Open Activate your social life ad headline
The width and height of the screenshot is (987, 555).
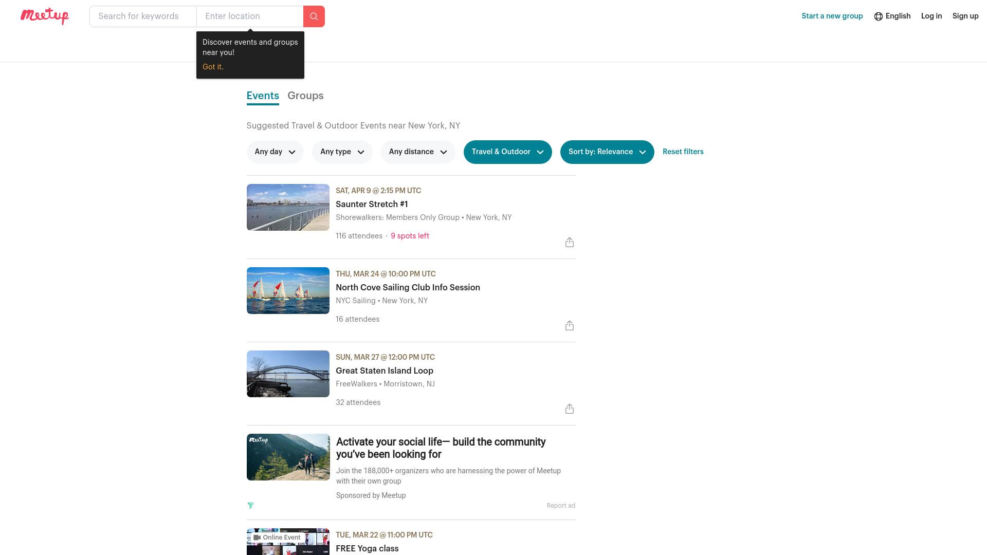tap(441, 448)
